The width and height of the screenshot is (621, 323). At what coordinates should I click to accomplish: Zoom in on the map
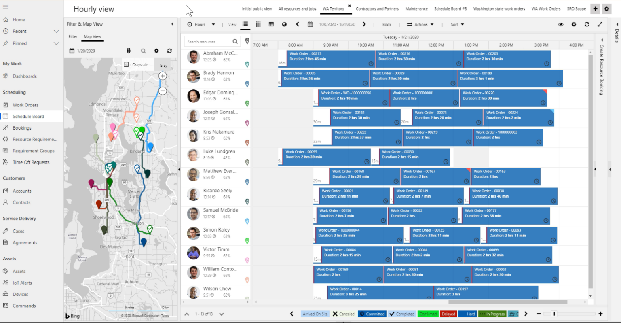[x=163, y=76]
